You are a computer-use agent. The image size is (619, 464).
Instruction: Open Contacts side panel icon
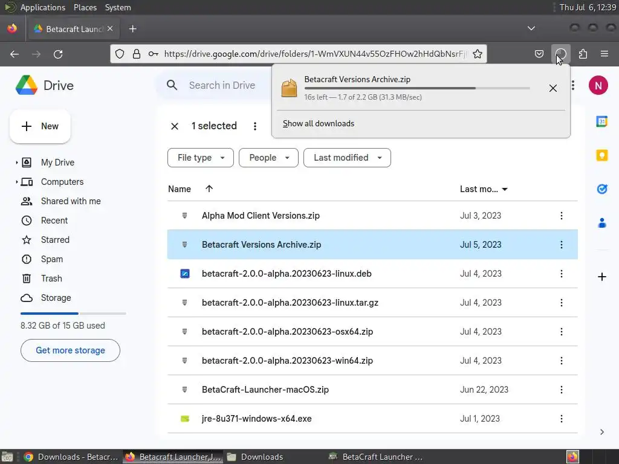601,223
